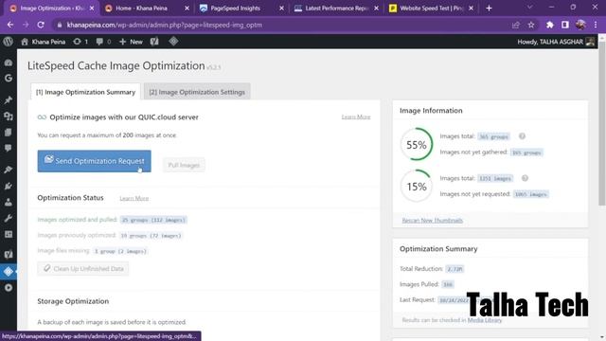The height and width of the screenshot is (341, 606).
Task: Reload the page with browser refresh button
Action: (x=41, y=25)
